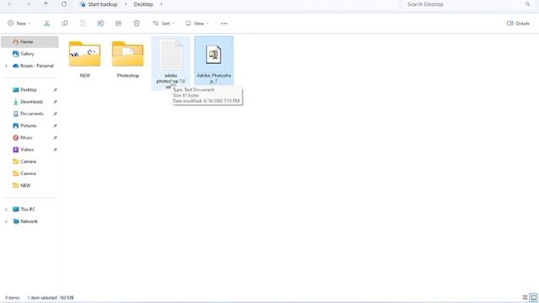This screenshot has width=539, height=303.
Task: Click the pin icon beside Pictures
Action: coord(55,125)
